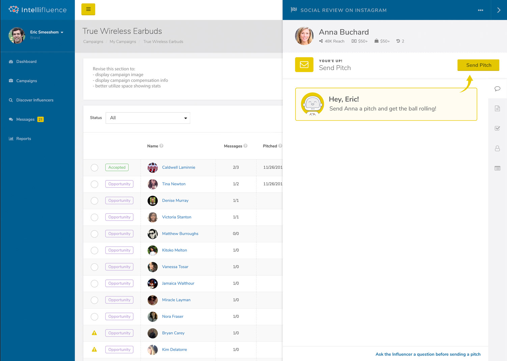Viewport: 507px width, 361px height.
Task: Open the list card panel tab icon
Action: coord(497,168)
